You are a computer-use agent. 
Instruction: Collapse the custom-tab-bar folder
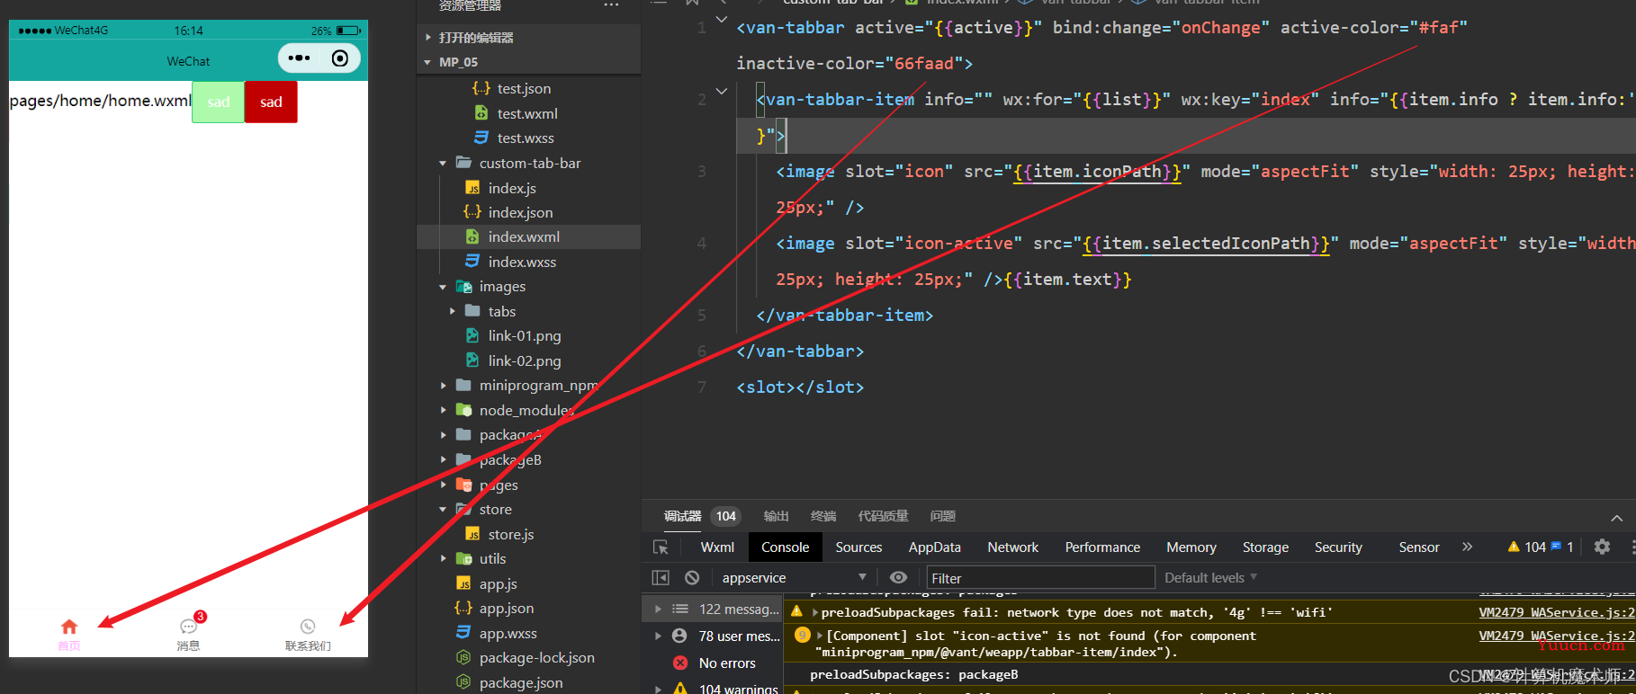443,164
